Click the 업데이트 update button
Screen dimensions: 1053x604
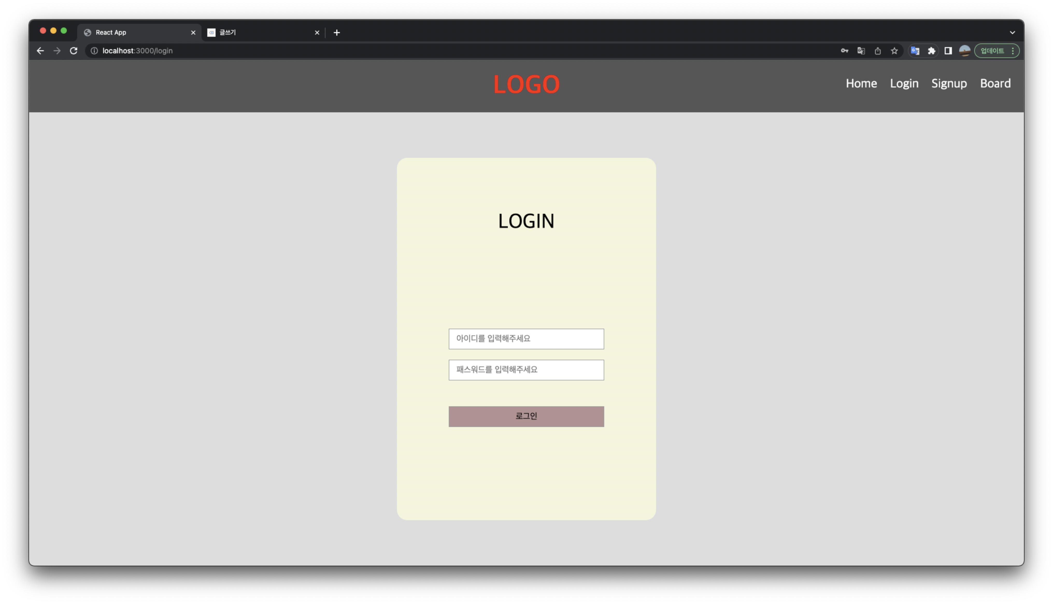coord(992,51)
